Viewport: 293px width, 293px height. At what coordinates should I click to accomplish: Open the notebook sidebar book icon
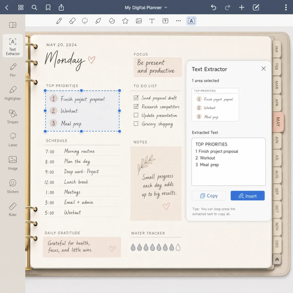13,25
